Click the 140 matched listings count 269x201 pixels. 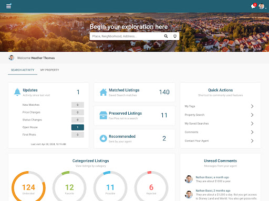coord(164,92)
